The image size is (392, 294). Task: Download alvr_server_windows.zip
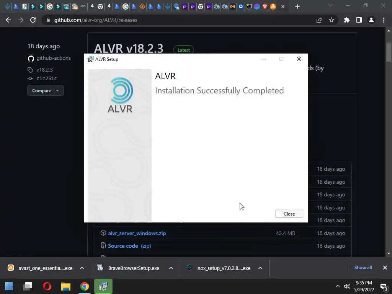pyautogui.click(x=137, y=233)
